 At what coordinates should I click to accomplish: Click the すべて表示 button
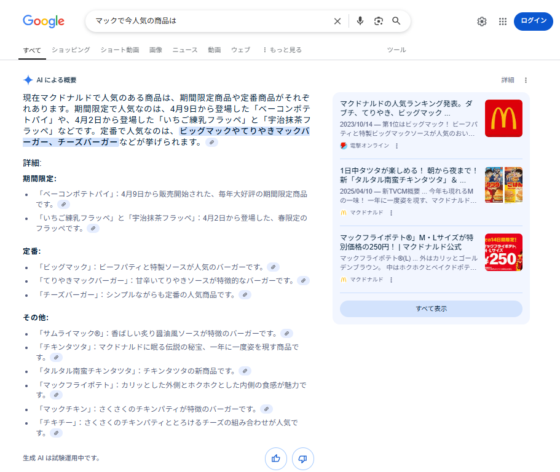coord(431,309)
